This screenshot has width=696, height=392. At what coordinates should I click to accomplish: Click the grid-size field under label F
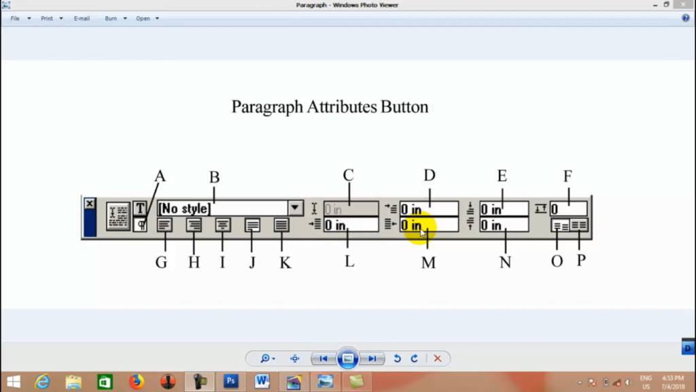pos(569,209)
